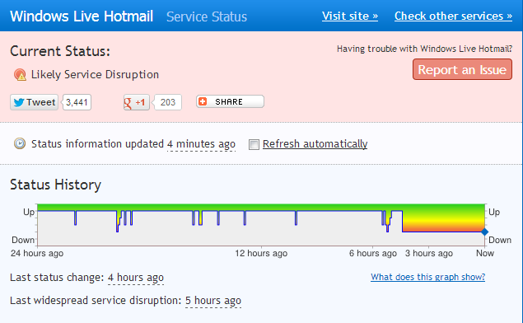Open Check other services link
The image size is (523, 323).
pyautogui.click(x=453, y=16)
